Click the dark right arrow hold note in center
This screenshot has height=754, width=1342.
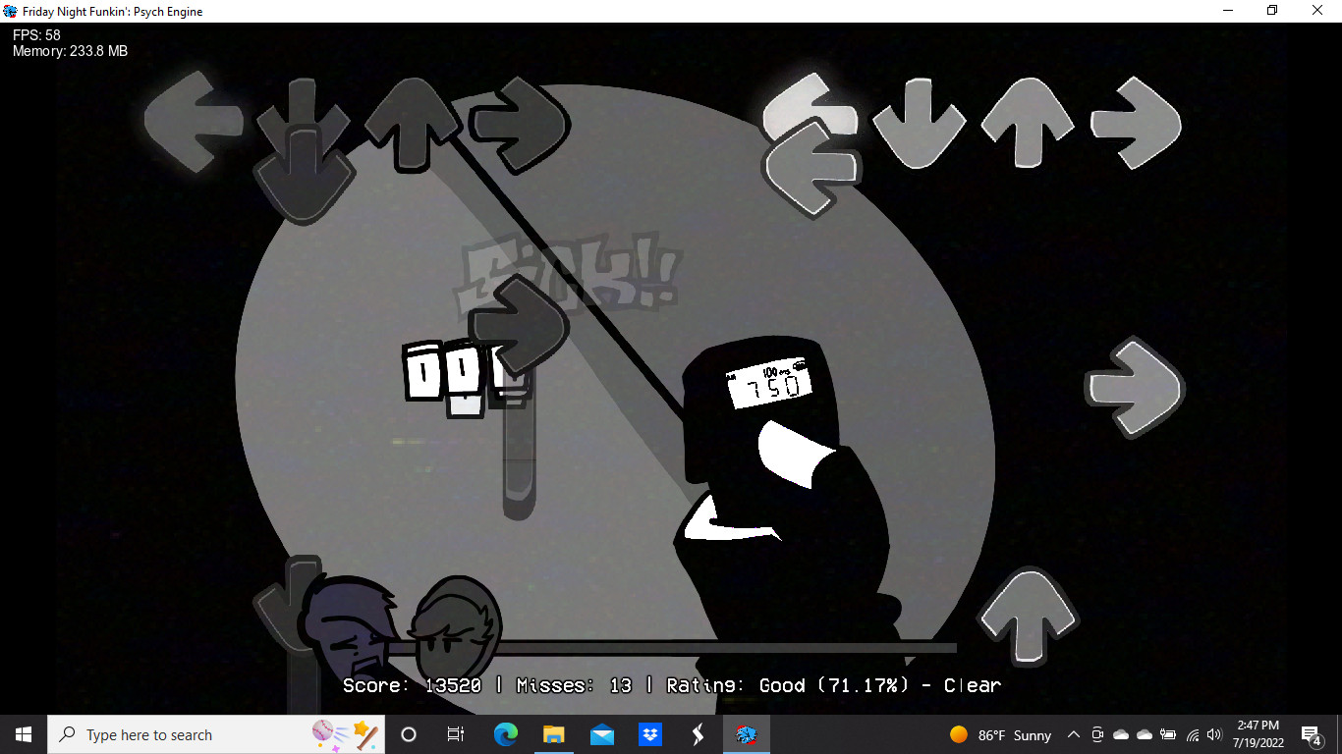518,325
